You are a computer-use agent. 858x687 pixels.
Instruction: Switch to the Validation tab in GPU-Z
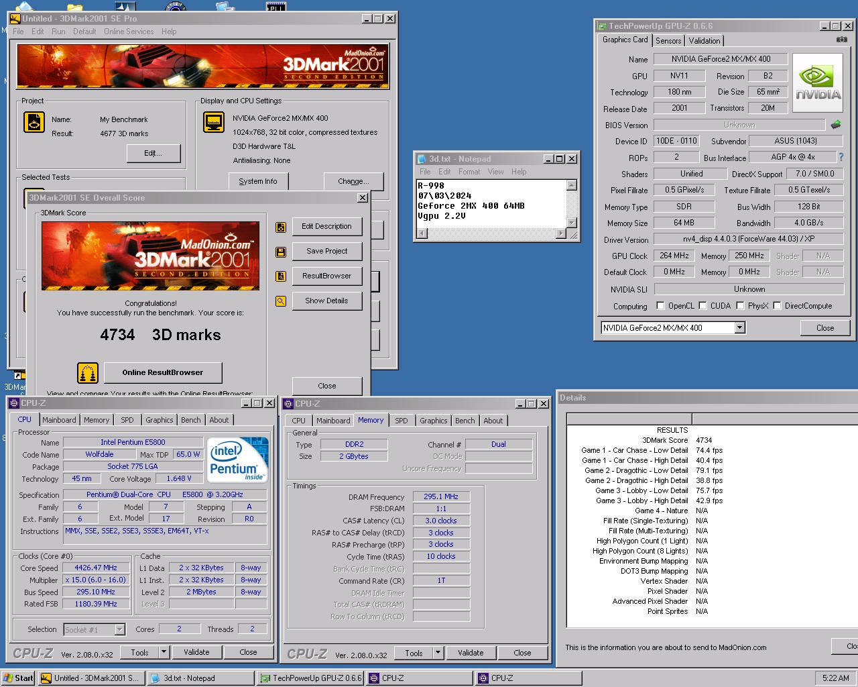pyautogui.click(x=704, y=41)
